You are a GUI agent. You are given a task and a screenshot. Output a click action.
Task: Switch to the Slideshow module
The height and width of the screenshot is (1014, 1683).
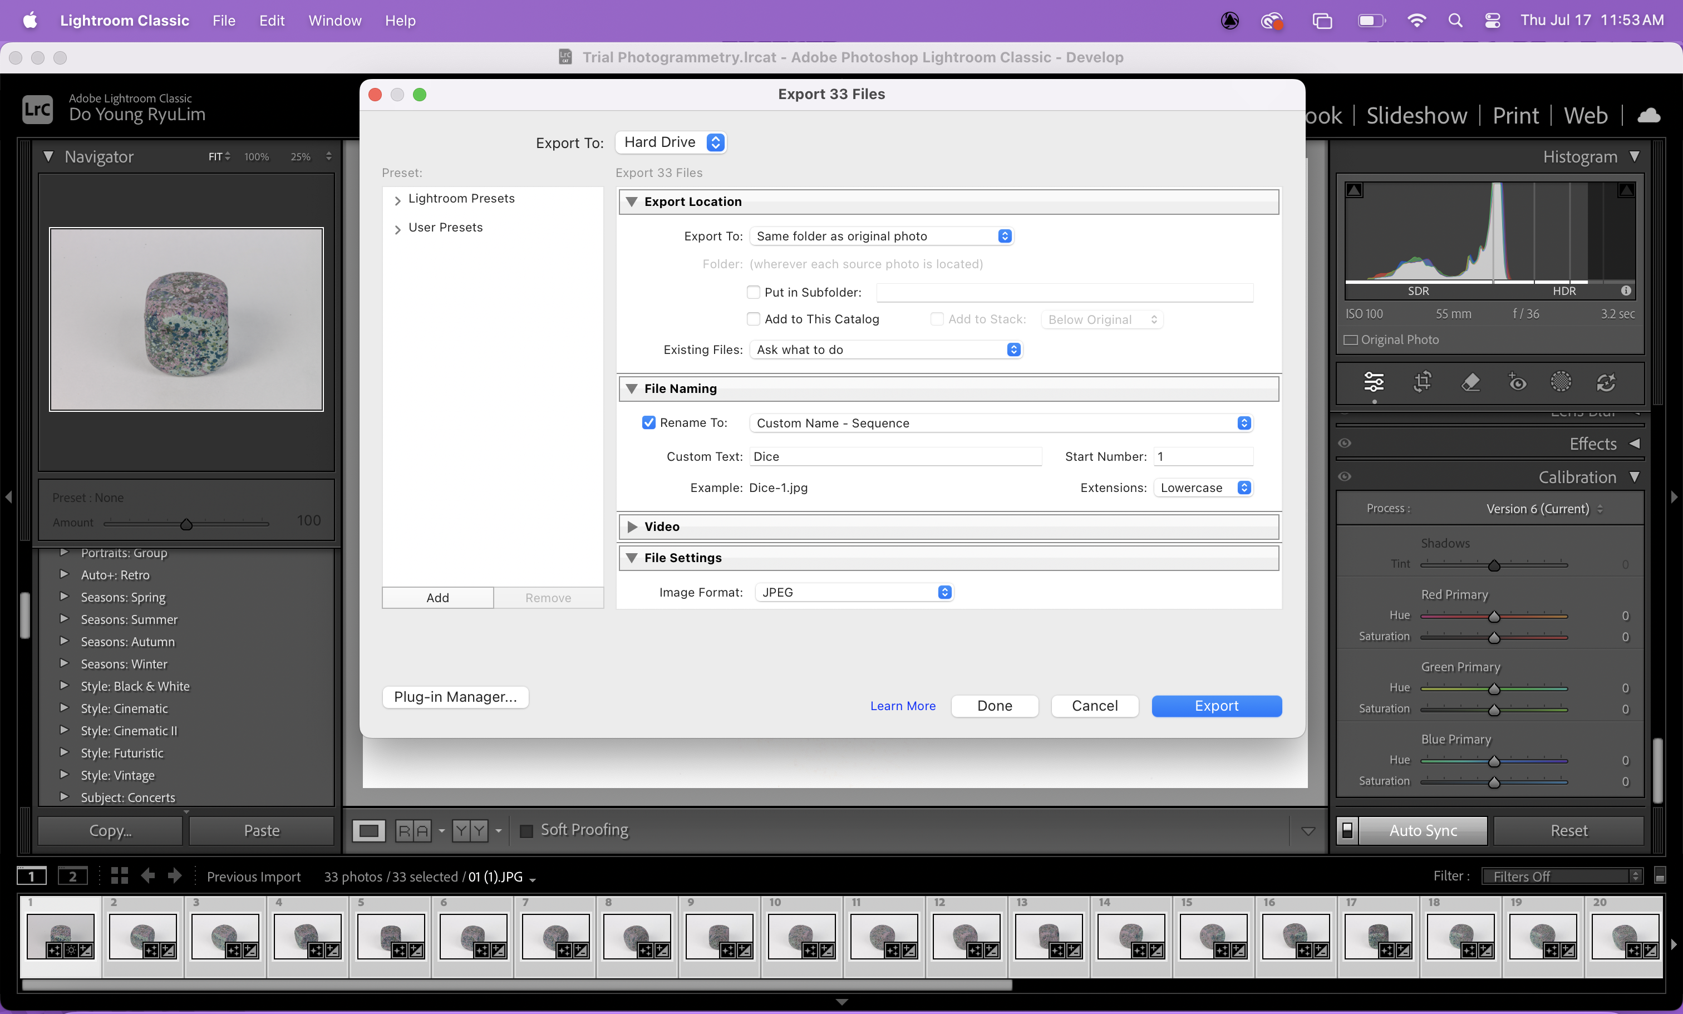click(1416, 115)
